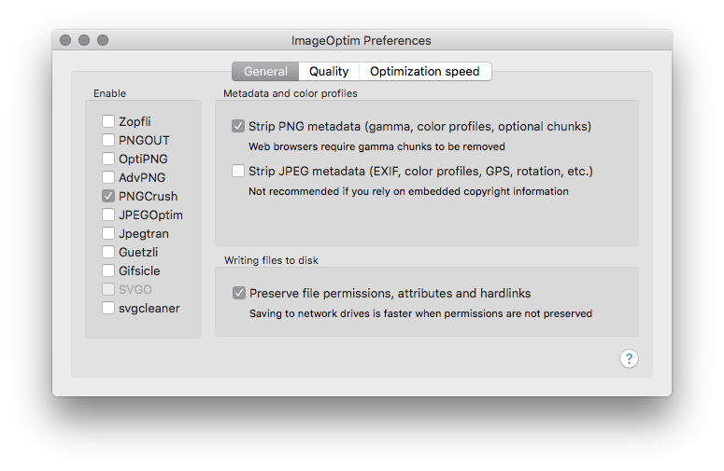
Task: Click the 'Web browsers require gamma chunks' note
Action: pos(376,146)
